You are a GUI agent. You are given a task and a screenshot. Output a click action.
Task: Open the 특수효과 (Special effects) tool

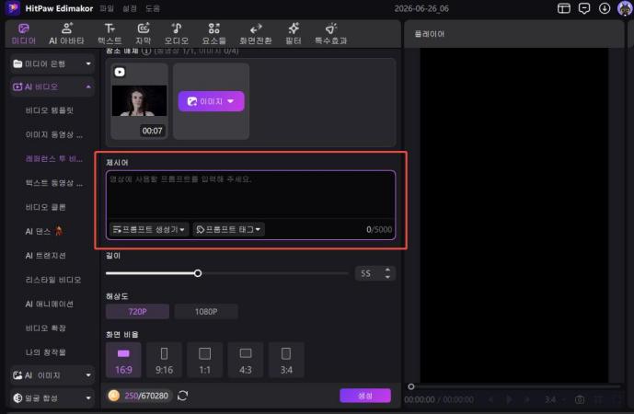[x=330, y=34]
